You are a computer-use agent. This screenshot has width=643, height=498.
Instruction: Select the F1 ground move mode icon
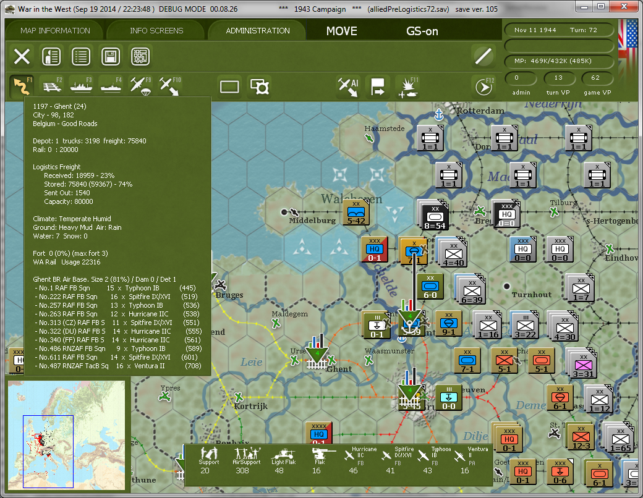(x=22, y=87)
